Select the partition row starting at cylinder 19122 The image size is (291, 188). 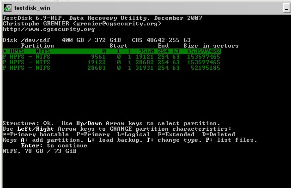click(111, 62)
